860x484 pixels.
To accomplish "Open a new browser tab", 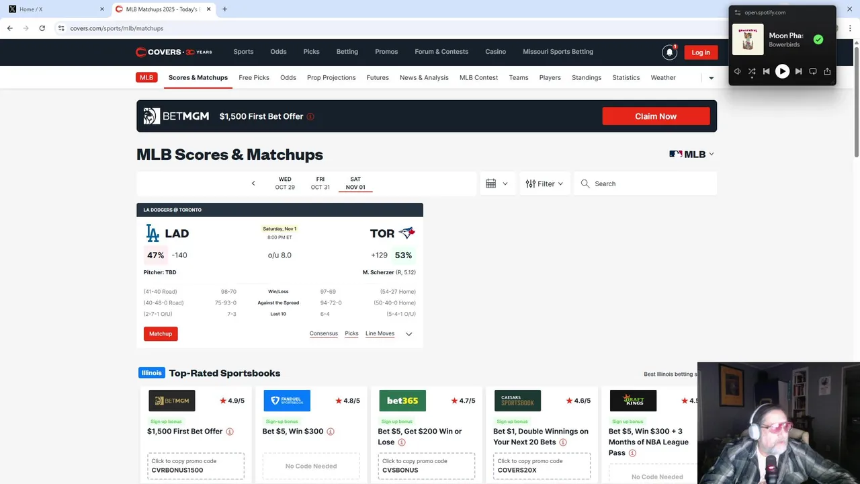I will (224, 9).
